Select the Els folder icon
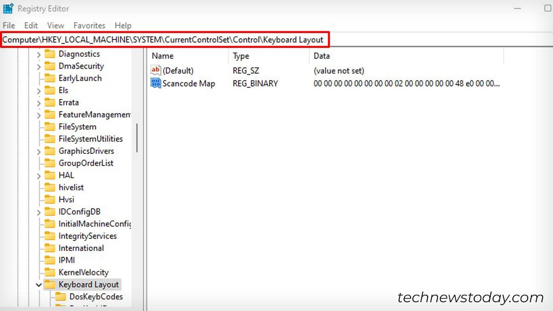 50,90
